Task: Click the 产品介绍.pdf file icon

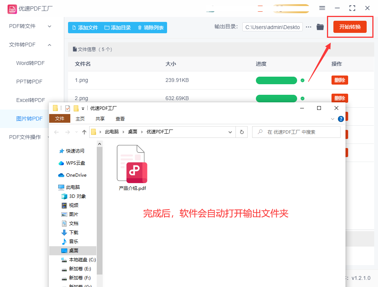Action: [132, 164]
